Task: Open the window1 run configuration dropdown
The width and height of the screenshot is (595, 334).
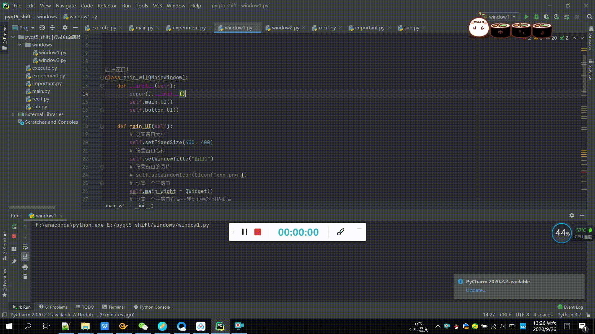Action: pos(502,17)
